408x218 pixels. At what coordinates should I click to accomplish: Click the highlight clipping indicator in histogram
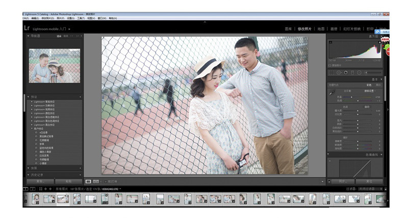pos(379,42)
